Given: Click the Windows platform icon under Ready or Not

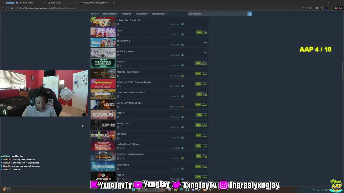Looking at the screenshot, I should click(x=118, y=127).
